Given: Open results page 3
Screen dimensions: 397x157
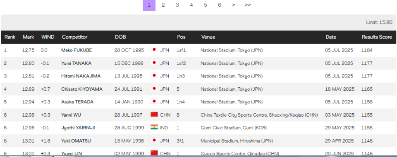Looking at the screenshot, I should pos(177,5).
